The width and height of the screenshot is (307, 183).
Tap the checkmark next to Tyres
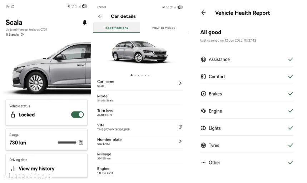[291, 145]
